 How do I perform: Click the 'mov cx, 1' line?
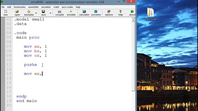36,55
